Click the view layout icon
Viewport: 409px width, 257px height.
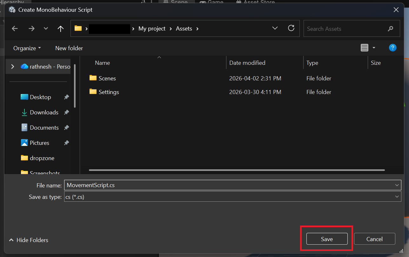(x=365, y=48)
